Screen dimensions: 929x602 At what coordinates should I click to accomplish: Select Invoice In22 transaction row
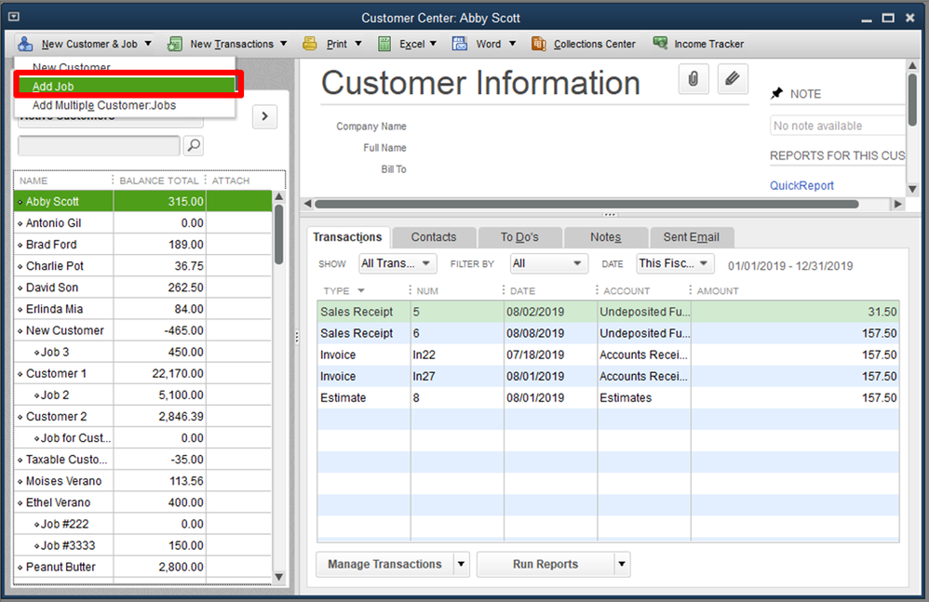coord(608,355)
